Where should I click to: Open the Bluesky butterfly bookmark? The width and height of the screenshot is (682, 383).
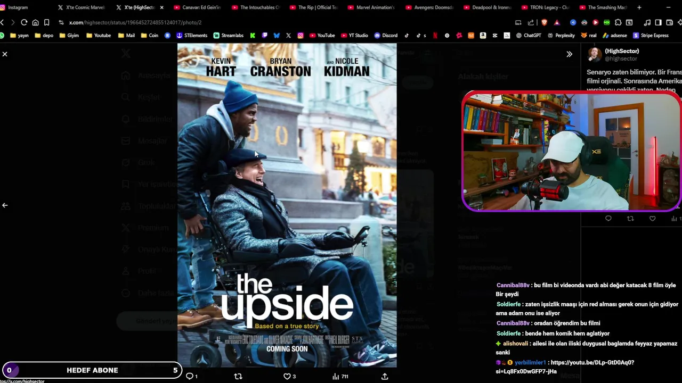[277, 36]
